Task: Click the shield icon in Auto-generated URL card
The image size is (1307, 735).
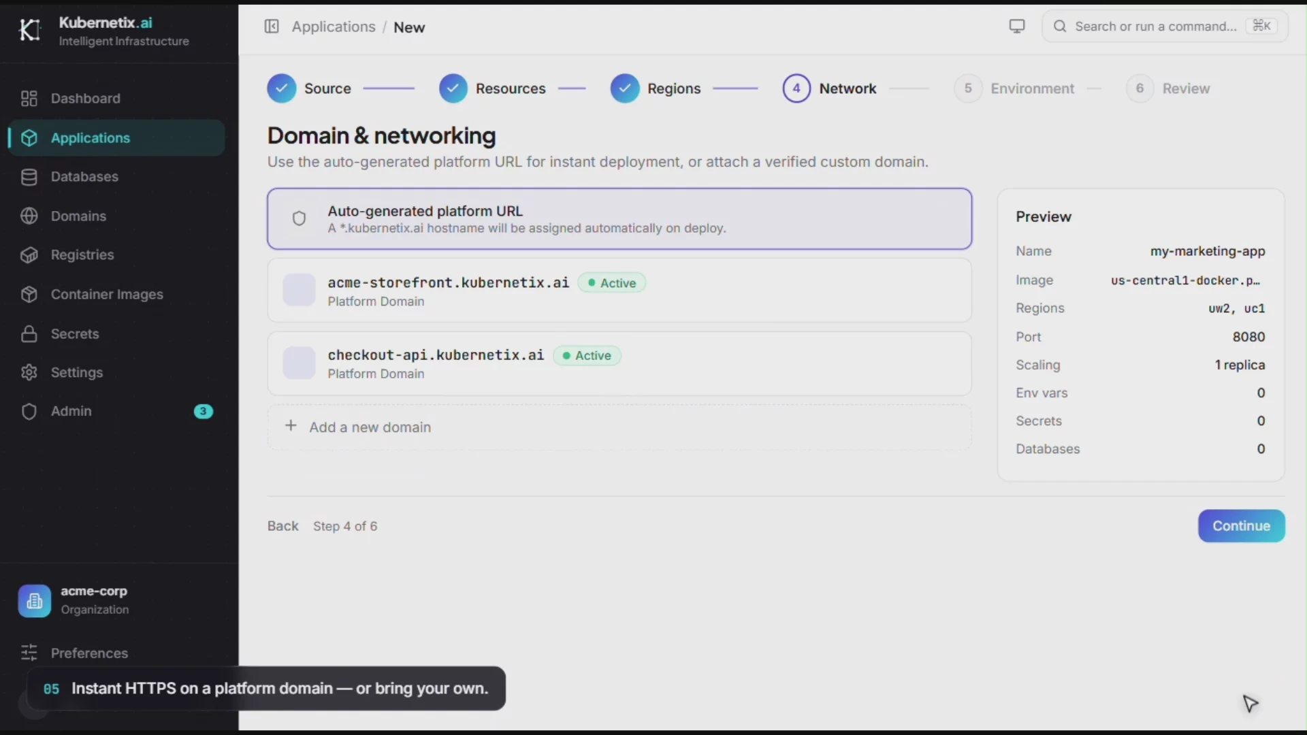Action: 299,218
